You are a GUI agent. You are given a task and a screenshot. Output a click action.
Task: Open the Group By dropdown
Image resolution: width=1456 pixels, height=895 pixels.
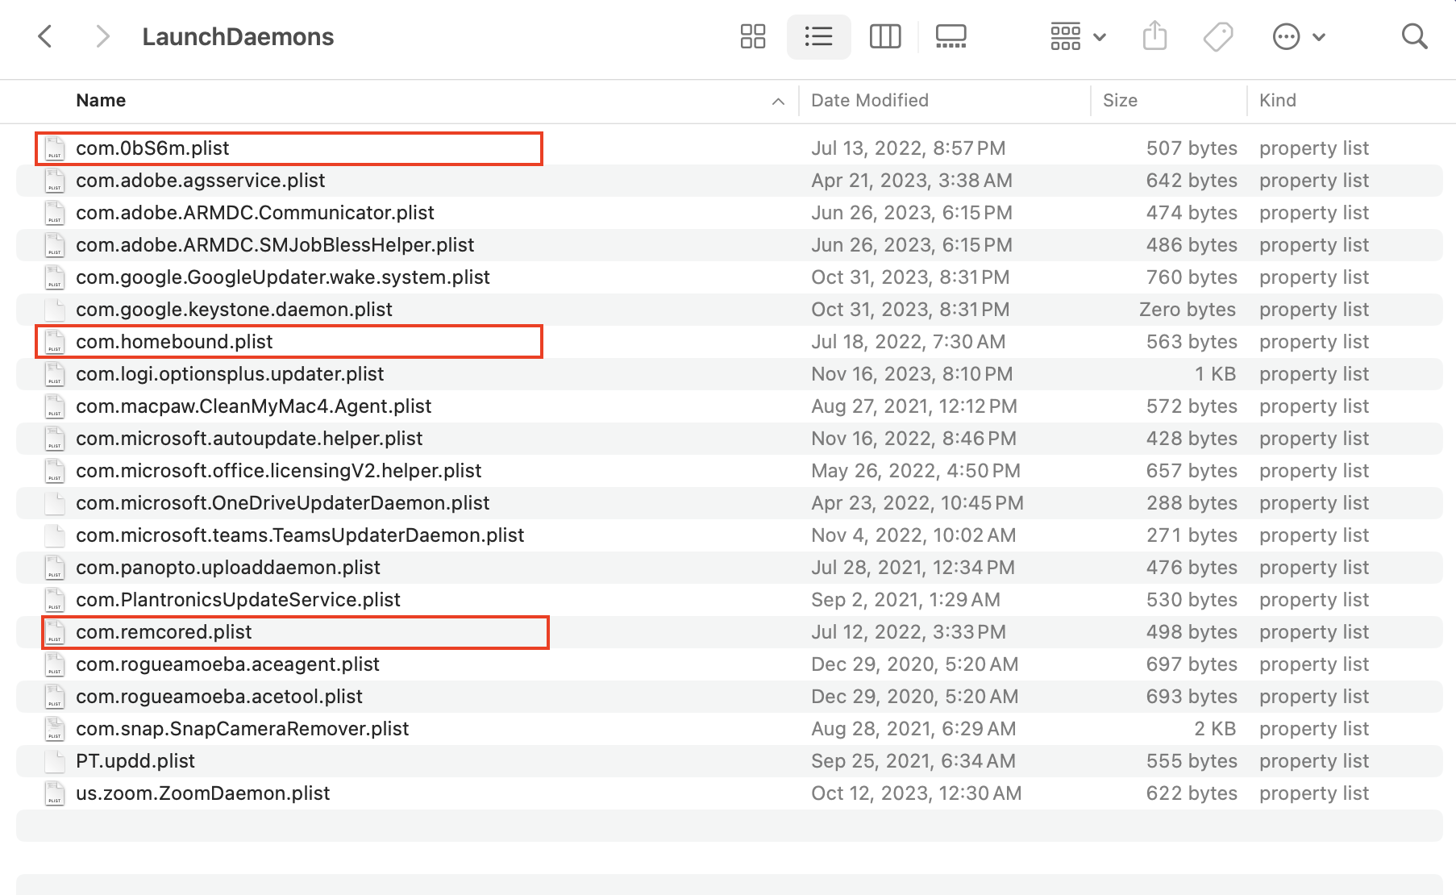1077,36
